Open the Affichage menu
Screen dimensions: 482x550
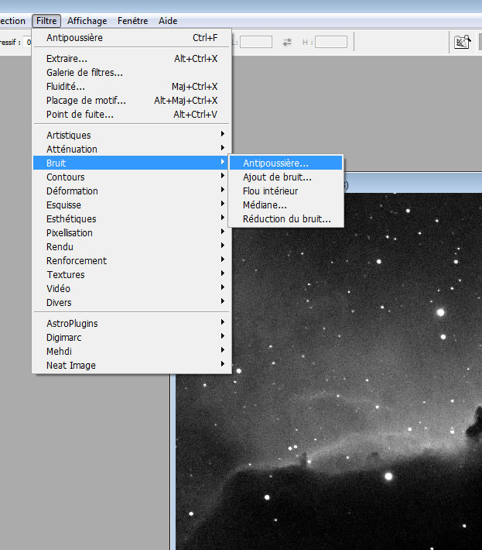87,21
